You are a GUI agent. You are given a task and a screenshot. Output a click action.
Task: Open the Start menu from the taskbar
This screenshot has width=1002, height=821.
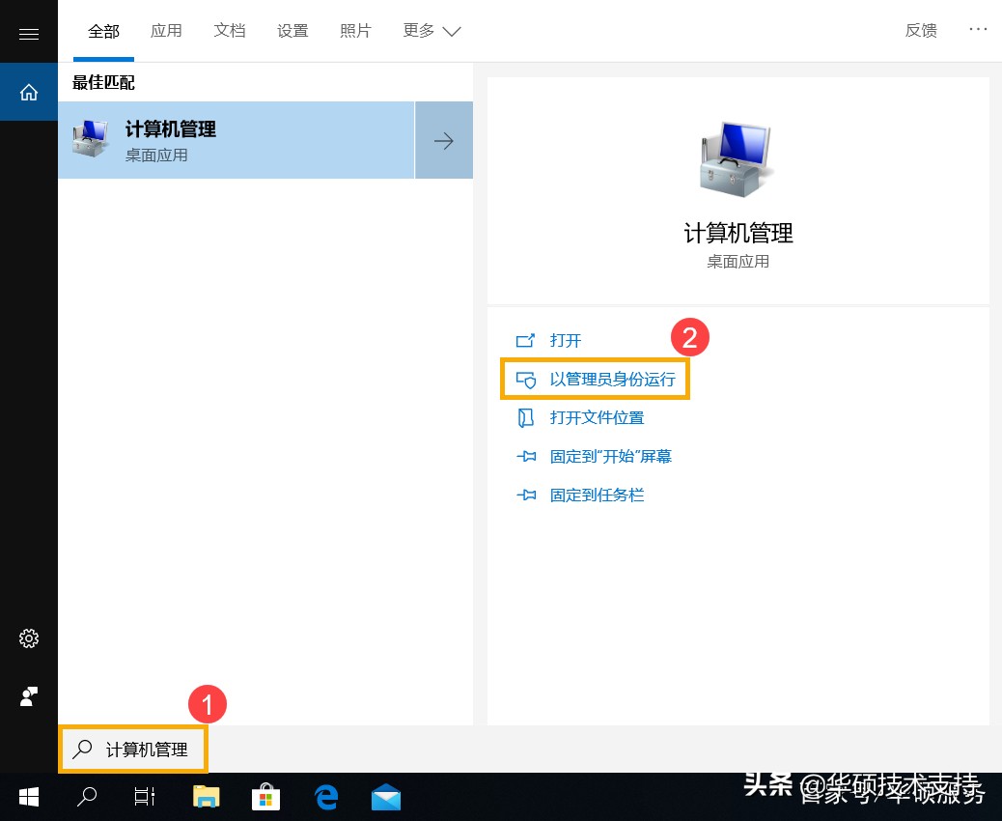[x=28, y=797]
